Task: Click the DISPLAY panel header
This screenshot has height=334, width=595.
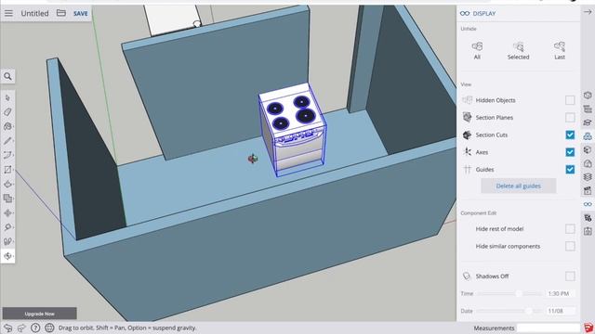Action: point(478,13)
